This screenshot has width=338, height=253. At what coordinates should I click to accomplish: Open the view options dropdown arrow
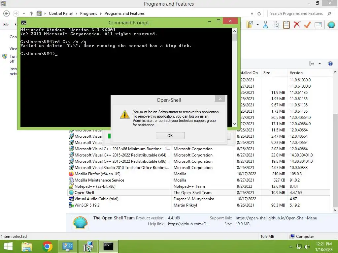320,64
